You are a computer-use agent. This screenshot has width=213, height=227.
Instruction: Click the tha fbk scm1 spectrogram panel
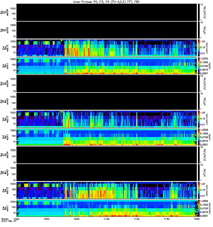pos(107,66)
